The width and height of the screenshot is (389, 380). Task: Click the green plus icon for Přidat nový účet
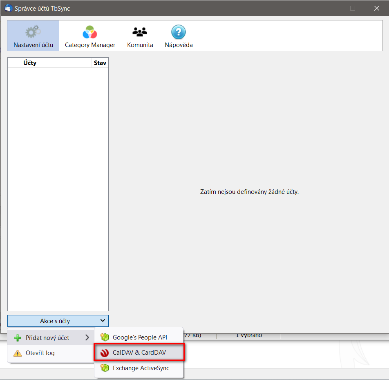(x=18, y=338)
